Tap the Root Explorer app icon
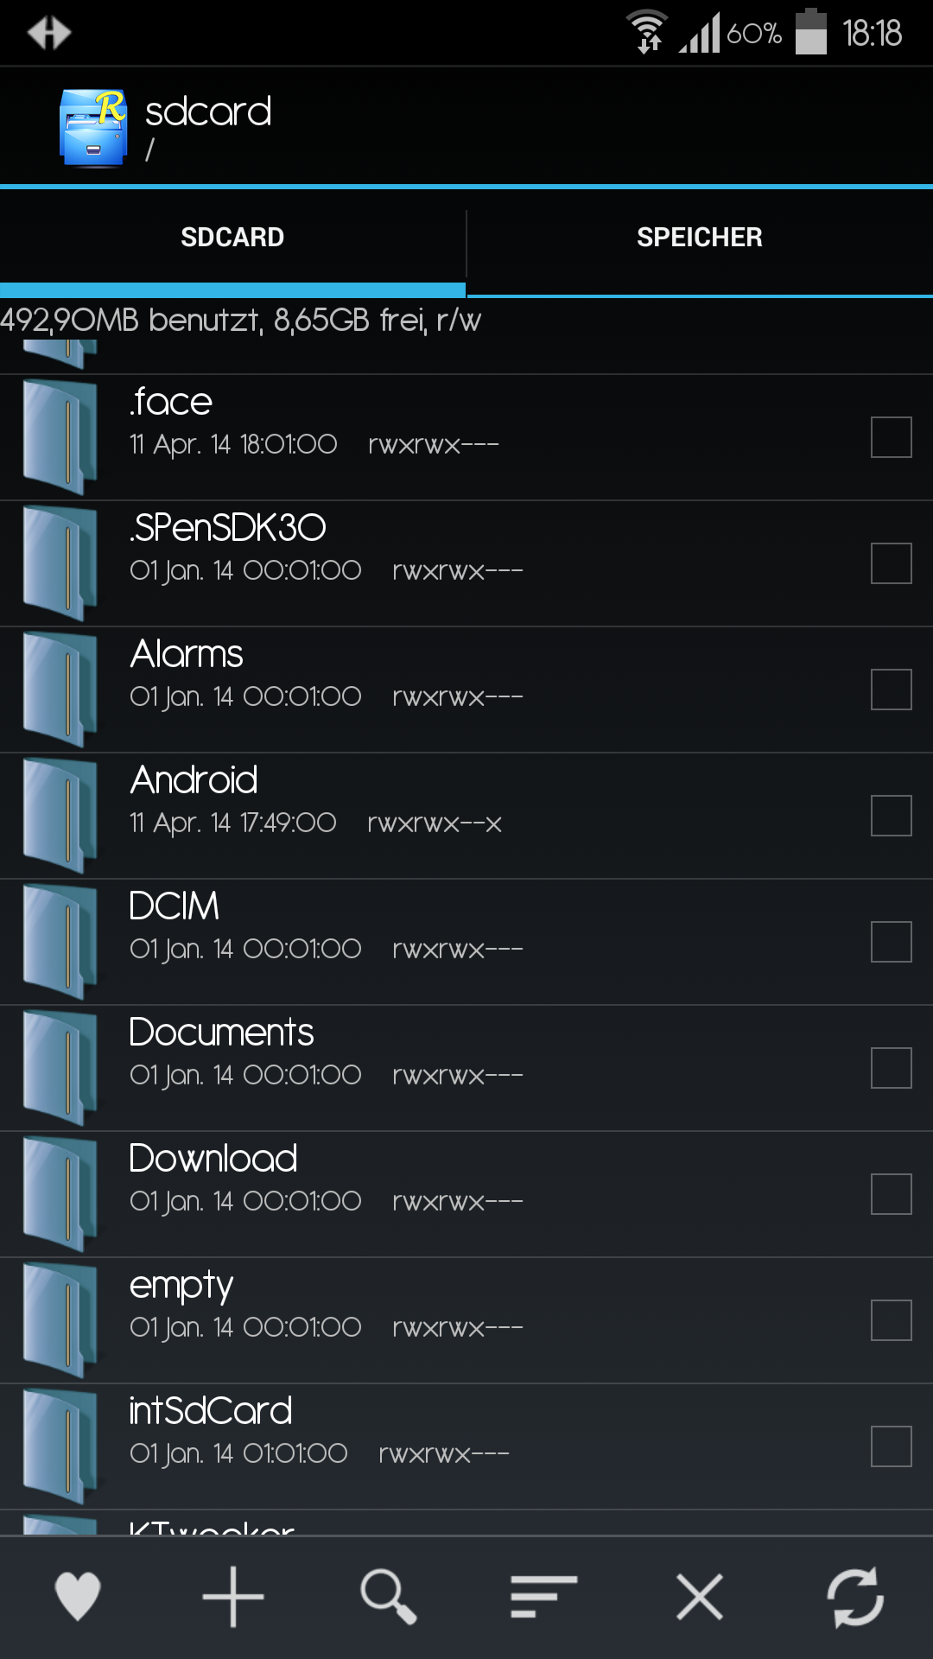 point(93,128)
